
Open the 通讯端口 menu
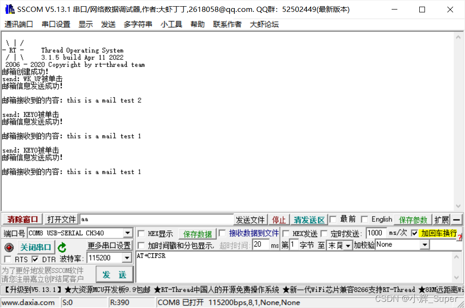pyautogui.click(x=19, y=24)
